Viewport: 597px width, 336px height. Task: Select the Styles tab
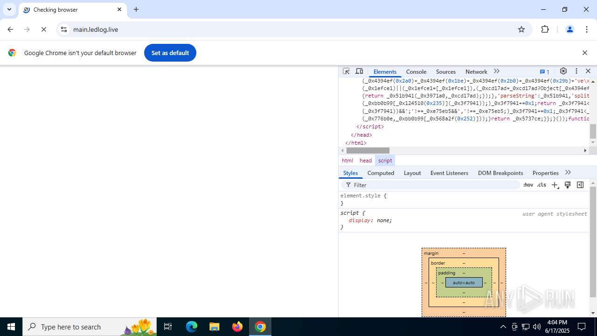pos(350,173)
